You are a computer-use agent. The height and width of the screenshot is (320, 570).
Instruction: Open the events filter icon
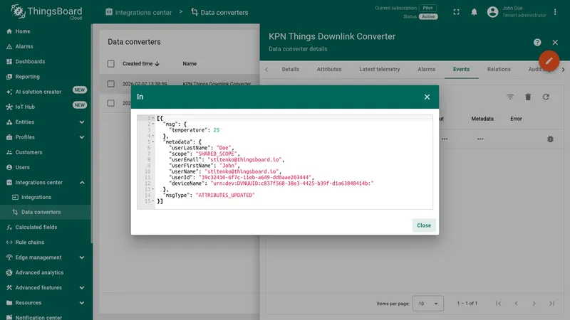point(510,97)
